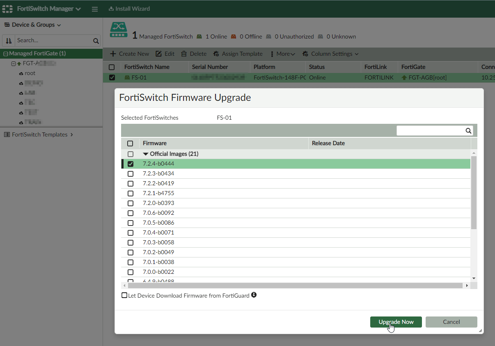The width and height of the screenshot is (495, 346).
Task: Check the 7.2.2-b0419 firmware checkbox
Action: click(131, 183)
